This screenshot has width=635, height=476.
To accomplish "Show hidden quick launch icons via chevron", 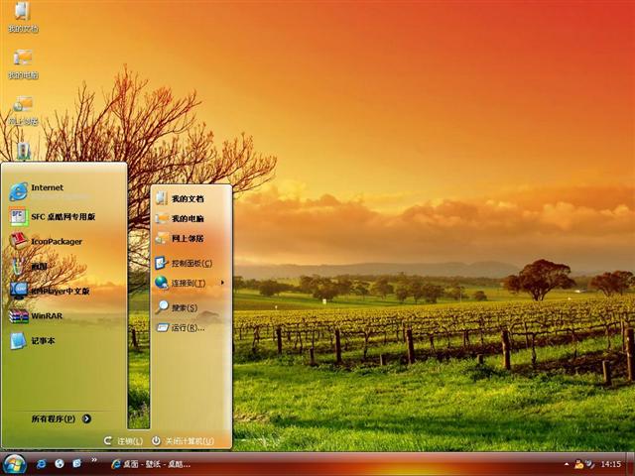I will (93, 462).
